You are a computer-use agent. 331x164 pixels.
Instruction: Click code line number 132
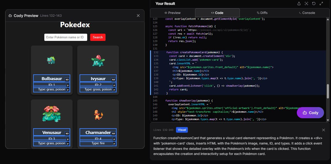[x=156, y=52]
